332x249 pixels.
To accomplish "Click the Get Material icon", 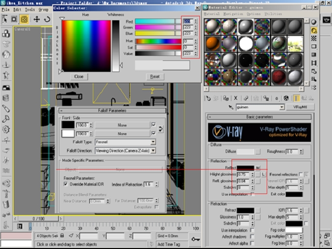I will [208, 98].
